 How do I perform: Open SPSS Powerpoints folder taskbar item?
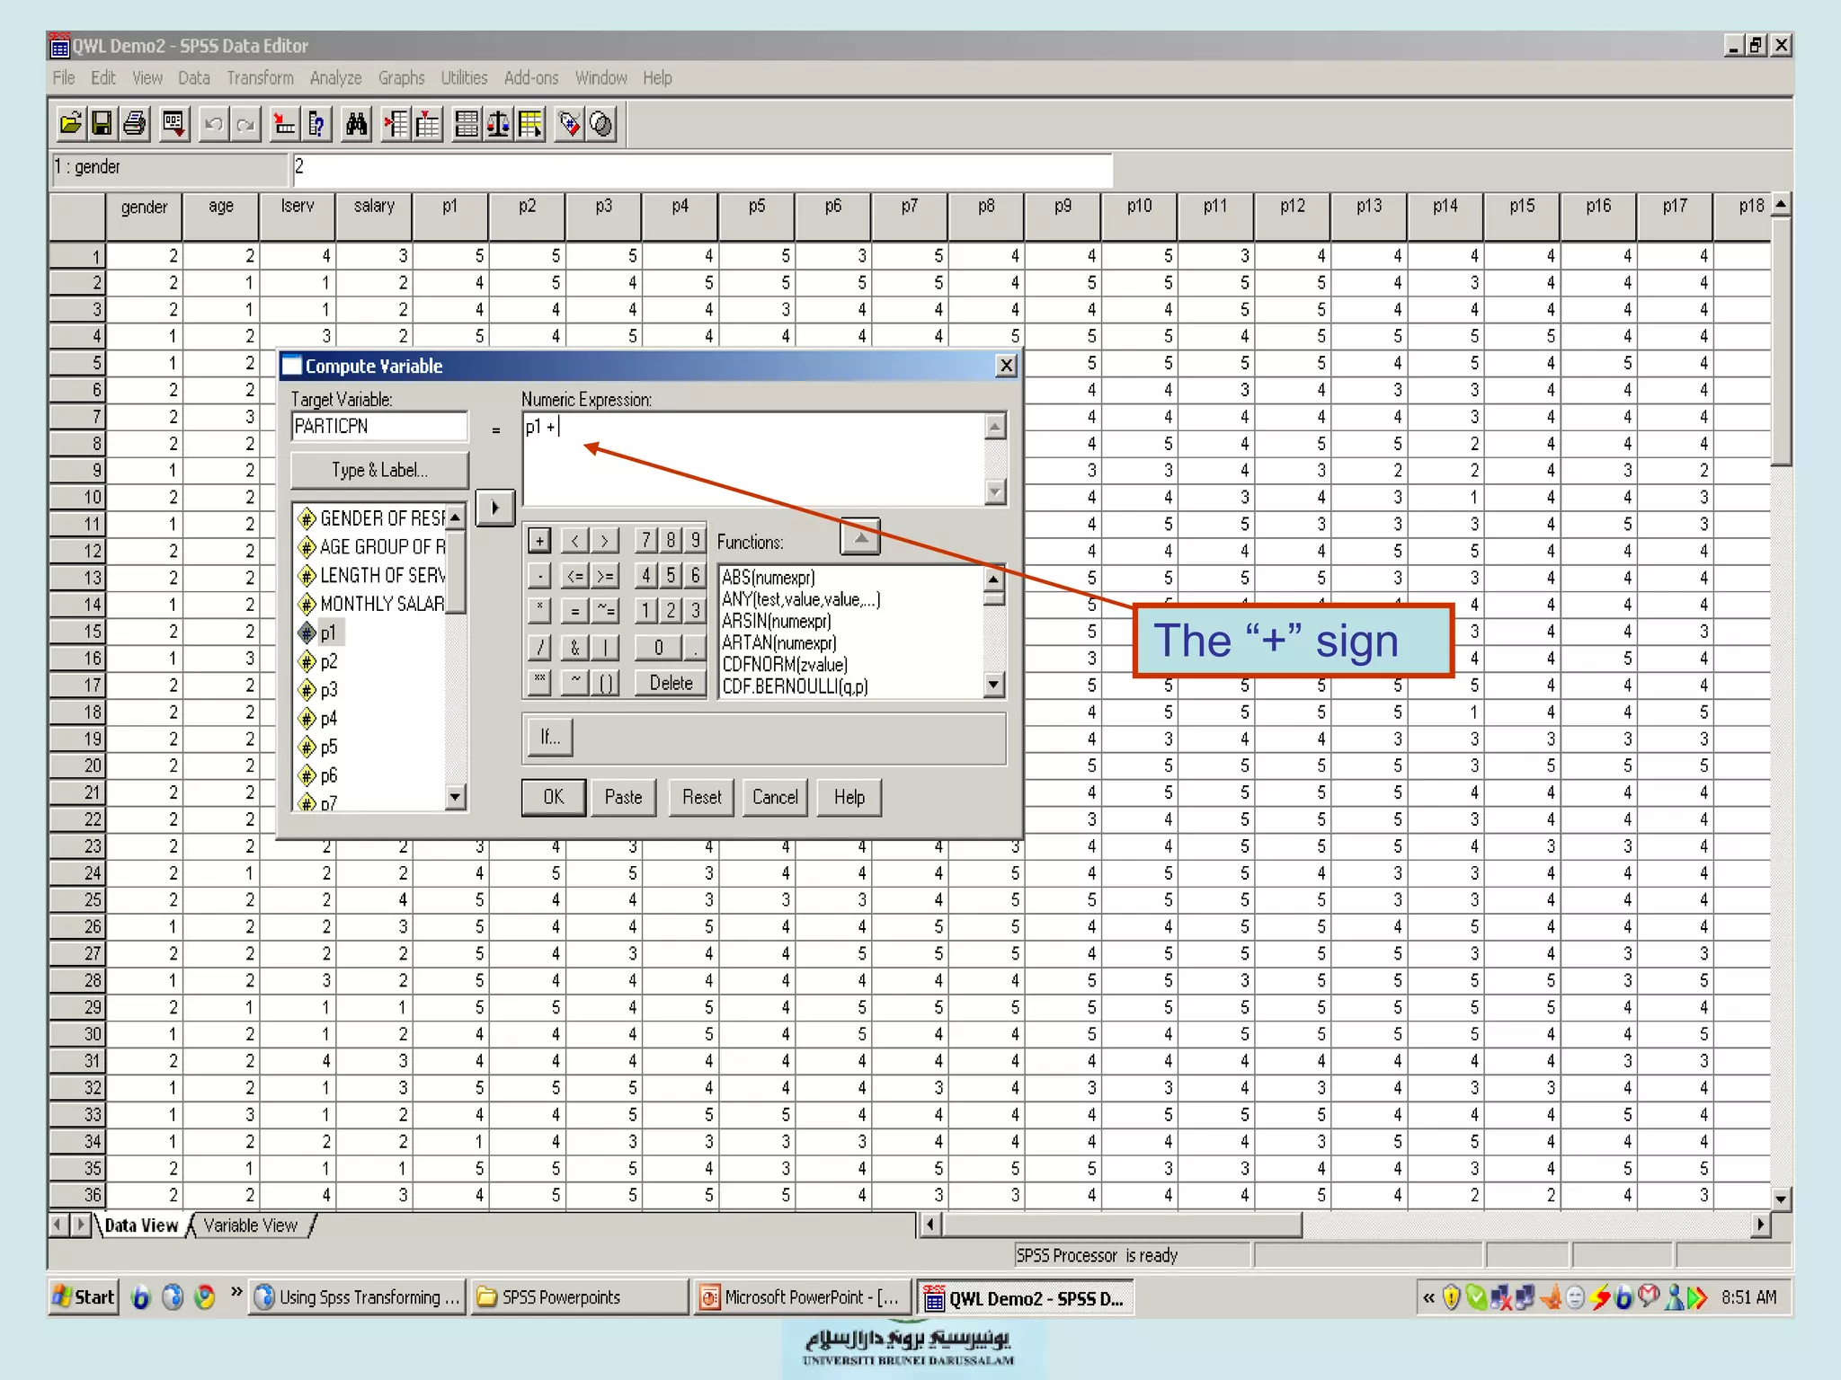pos(580,1297)
